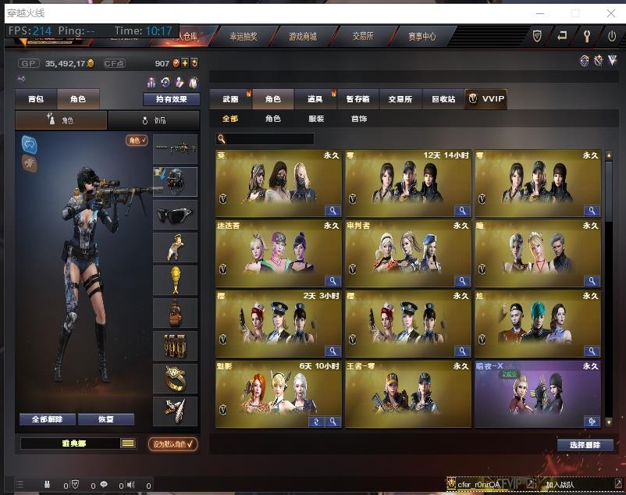Open the statistics bar-chart icon above 持有效果
Viewport: 626px width, 495px height.
tap(151, 82)
